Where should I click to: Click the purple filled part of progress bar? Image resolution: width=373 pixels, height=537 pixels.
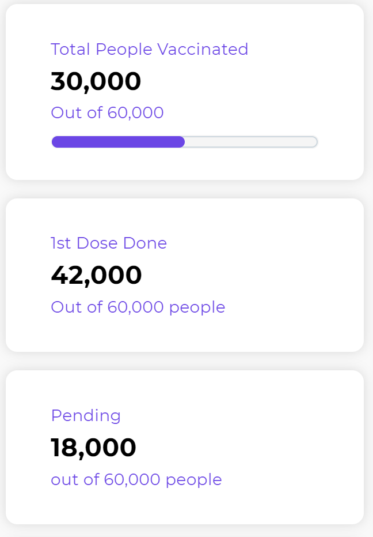point(118,142)
